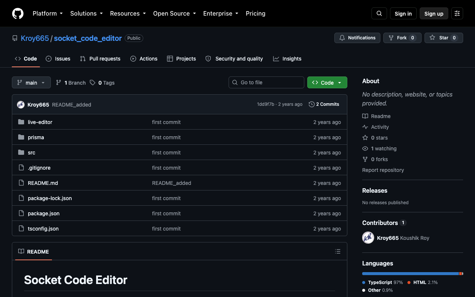Open the package-lock.json file name
Viewport: 475px width, 297px height.
(50, 198)
